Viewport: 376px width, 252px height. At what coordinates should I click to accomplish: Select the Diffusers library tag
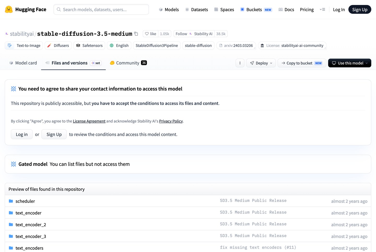click(58, 46)
